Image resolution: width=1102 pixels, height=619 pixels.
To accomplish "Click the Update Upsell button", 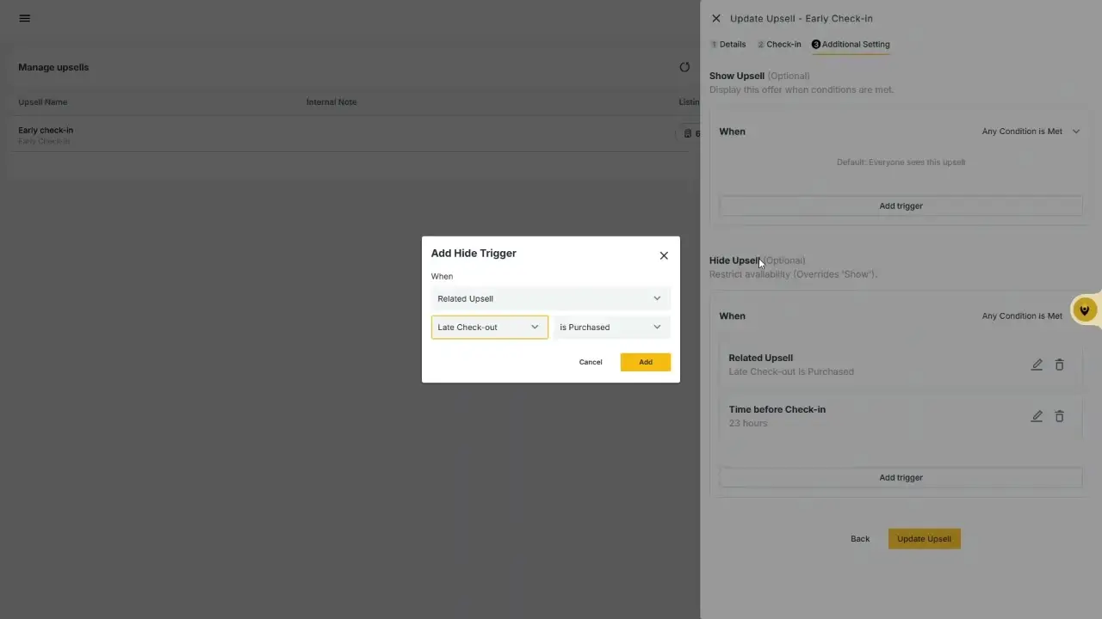I will point(925,539).
